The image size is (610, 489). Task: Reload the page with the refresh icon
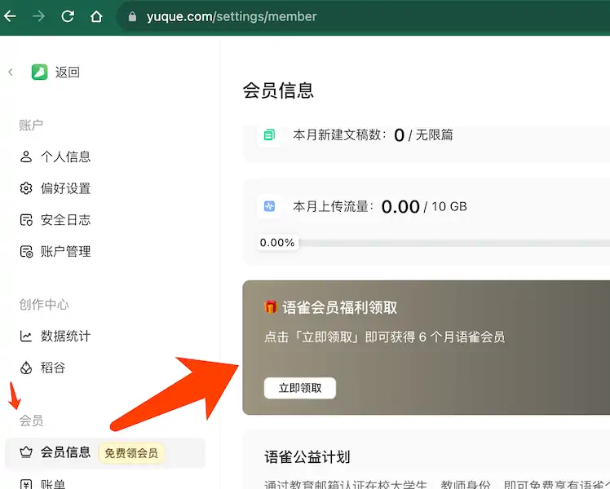tap(68, 16)
